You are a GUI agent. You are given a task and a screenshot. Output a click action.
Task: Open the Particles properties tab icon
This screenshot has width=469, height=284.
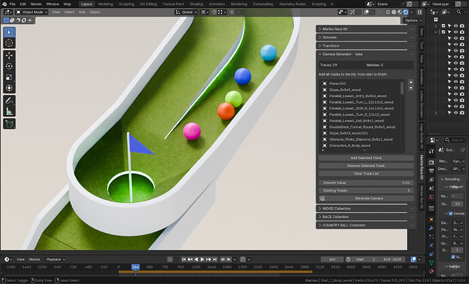click(432, 236)
